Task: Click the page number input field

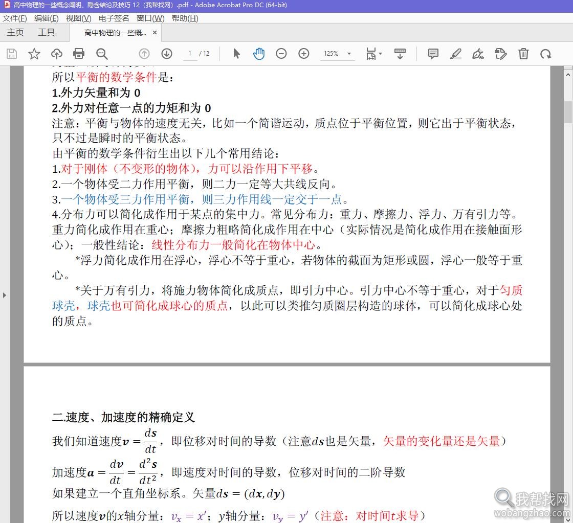Action: point(190,54)
